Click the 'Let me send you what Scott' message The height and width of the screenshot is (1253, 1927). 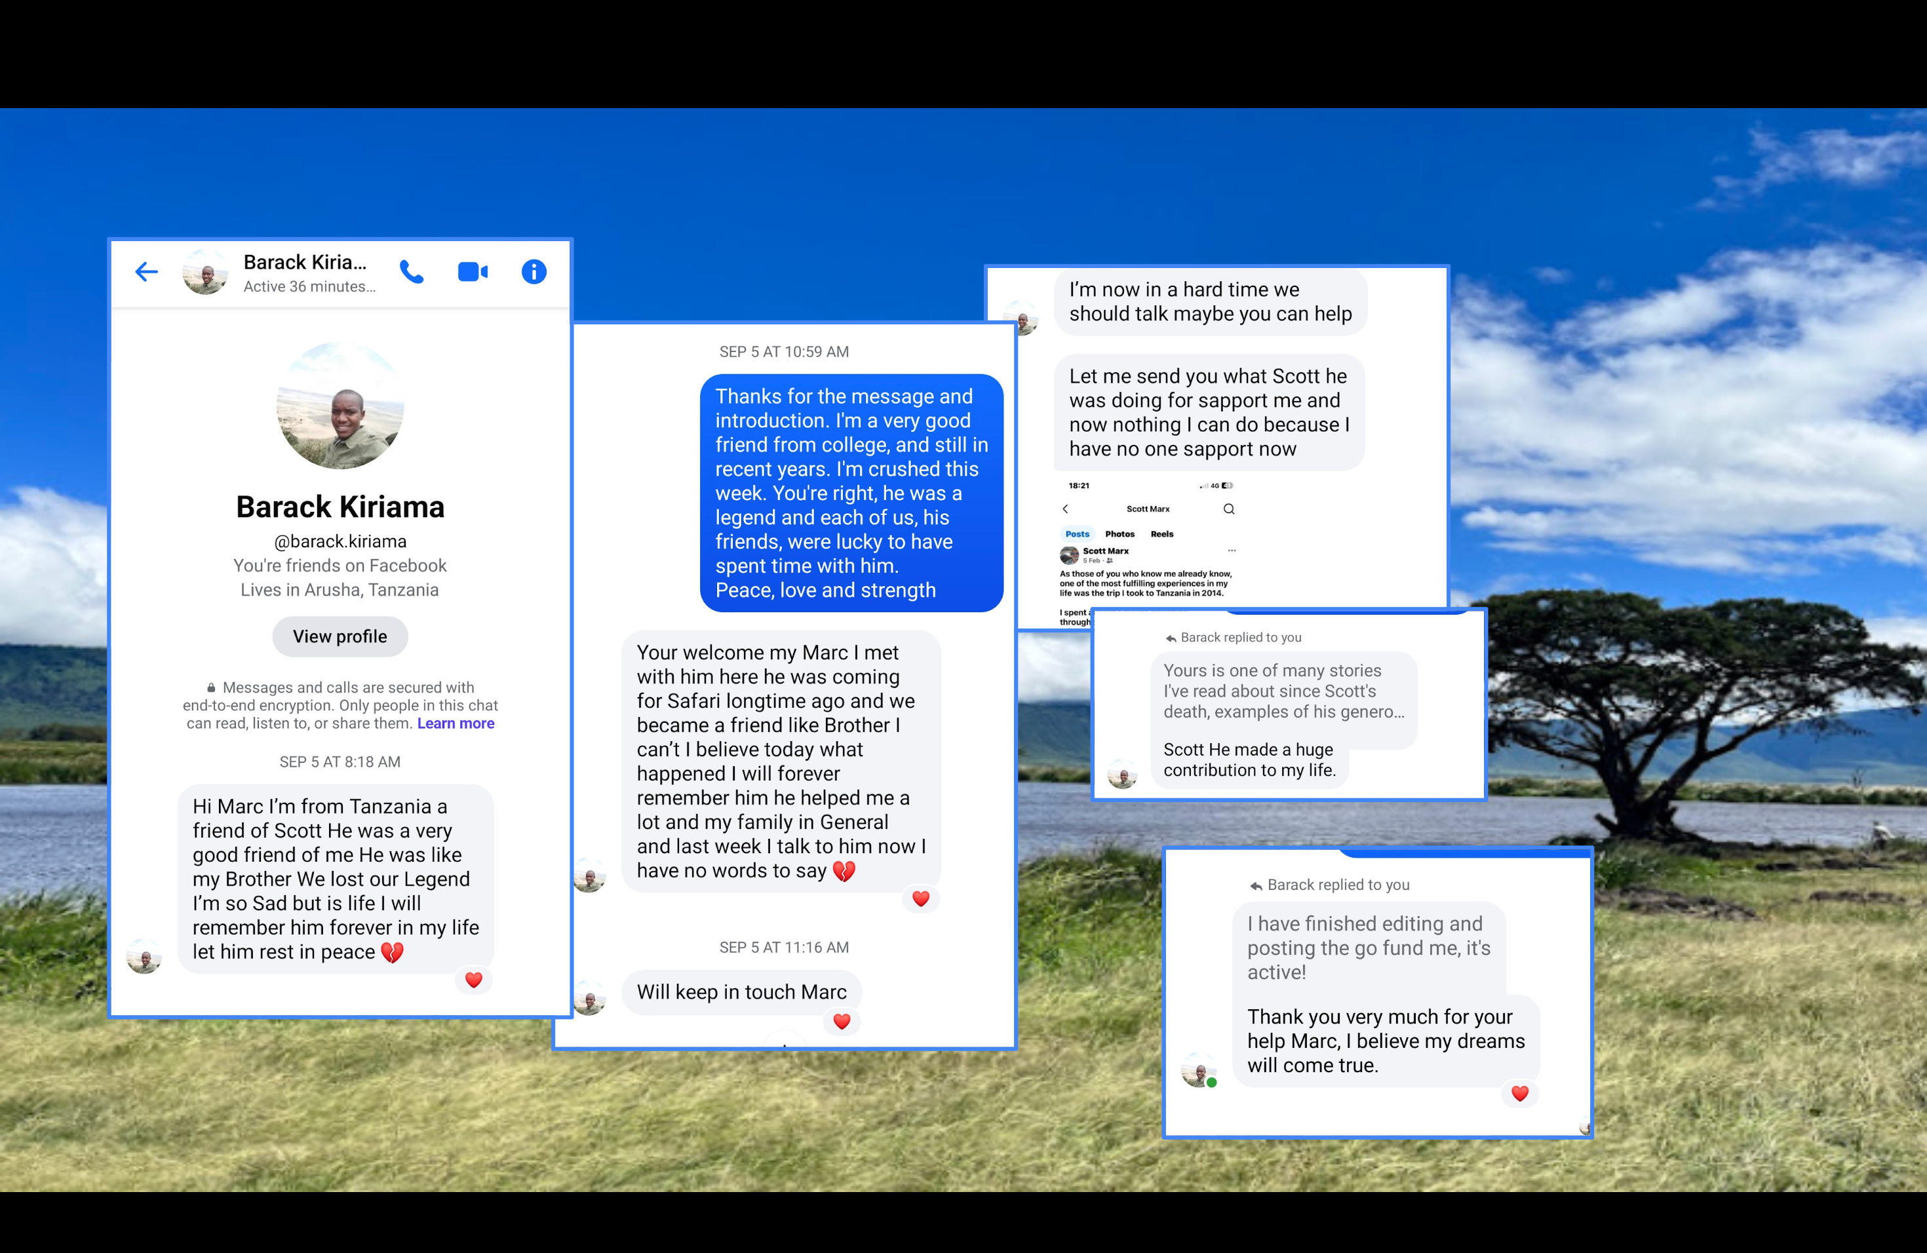coord(1210,413)
